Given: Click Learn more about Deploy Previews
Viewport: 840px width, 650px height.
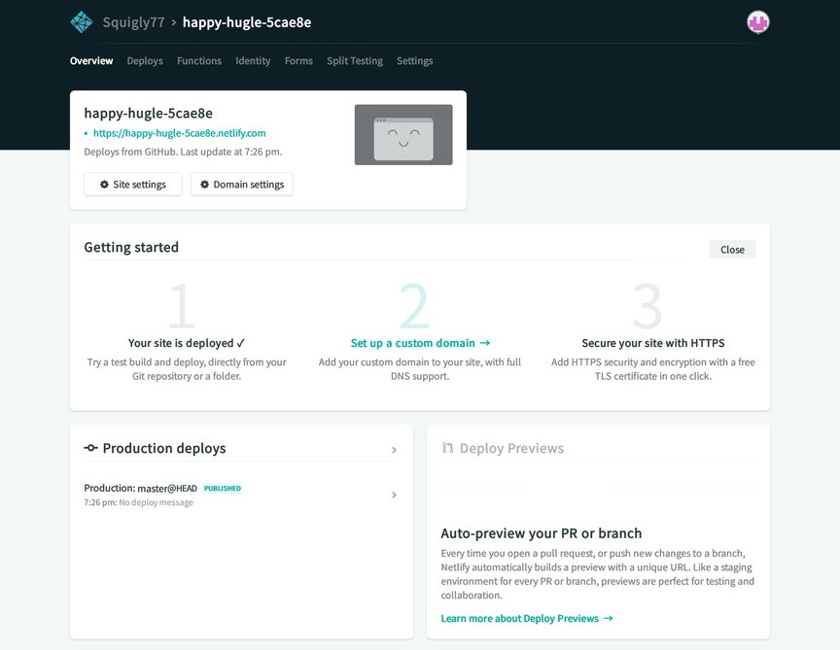Looking at the screenshot, I should pyautogui.click(x=527, y=618).
